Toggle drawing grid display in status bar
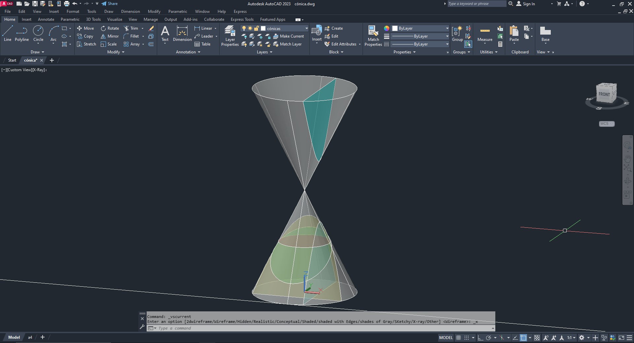The height and width of the screenshot is (343, 634). click(458, 338)
